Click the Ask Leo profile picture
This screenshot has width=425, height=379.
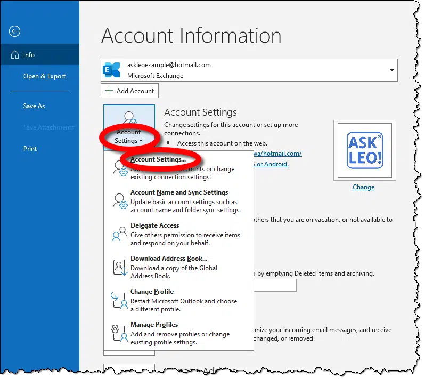[365, 150]
